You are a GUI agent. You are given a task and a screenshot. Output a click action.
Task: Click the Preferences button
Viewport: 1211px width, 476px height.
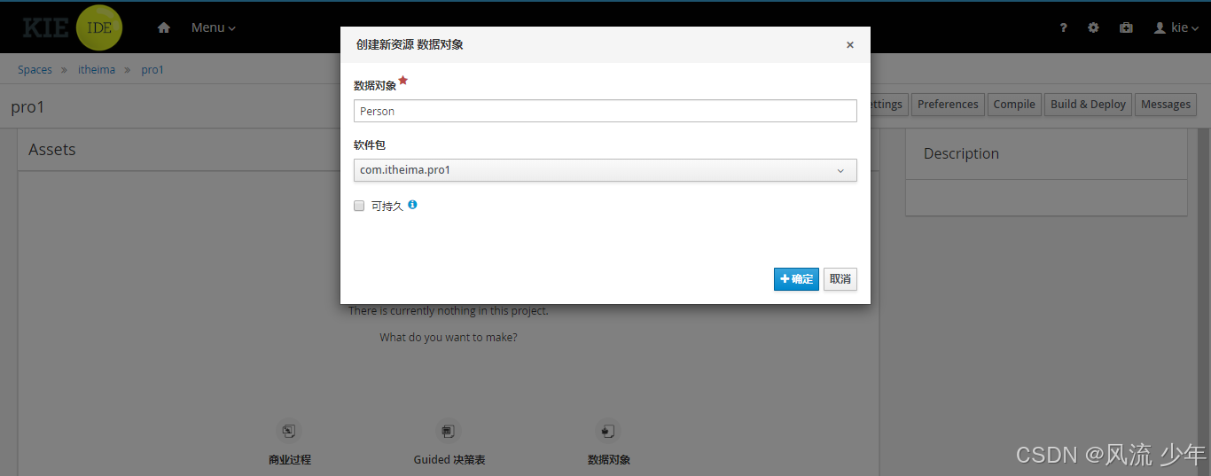point(948,105)
